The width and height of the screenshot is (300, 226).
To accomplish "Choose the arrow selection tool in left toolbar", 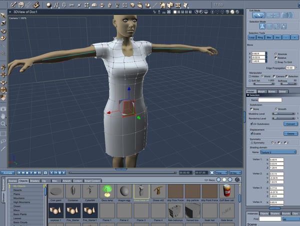I will 3,15.
